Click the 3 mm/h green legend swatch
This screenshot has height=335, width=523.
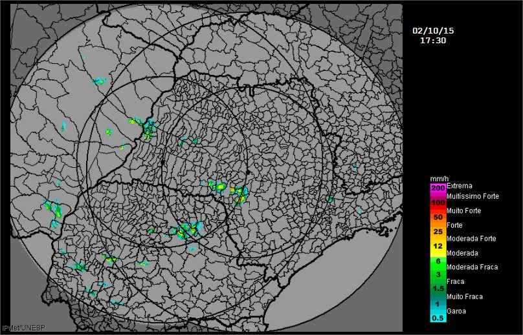coord(438,274)
